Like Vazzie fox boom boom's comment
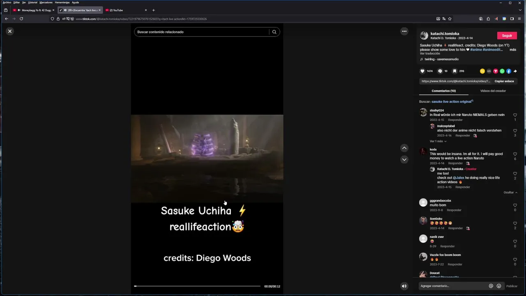Viewport: 526px width, 296px height. 515,259
